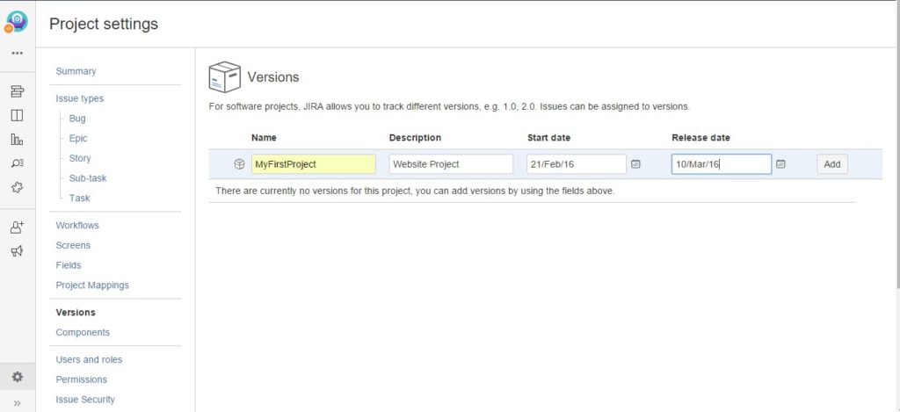
Task: Click the Name field with MyFirstProject
Action: pyautogui.click(x=314, y=164)
